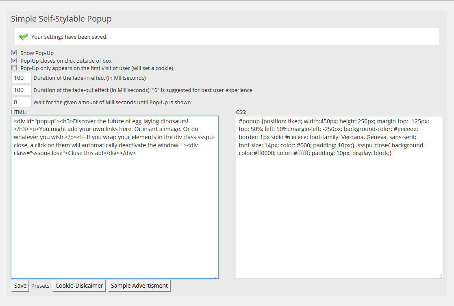Image resolution: width=454 pixels, height=306 pixels.
Task: Click inside the HTML textarea
Action: coord(115,197)
